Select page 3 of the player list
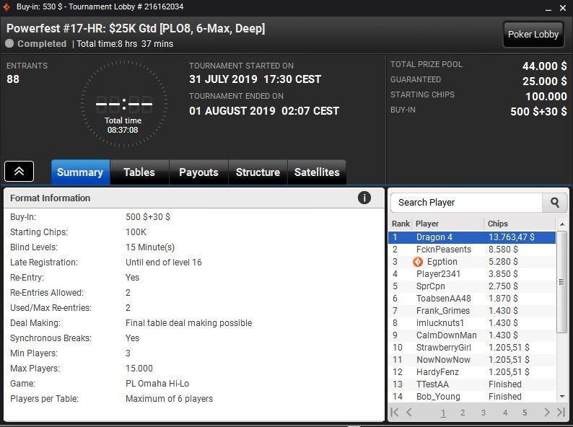The image size is (573, 427). pos(483,413)
